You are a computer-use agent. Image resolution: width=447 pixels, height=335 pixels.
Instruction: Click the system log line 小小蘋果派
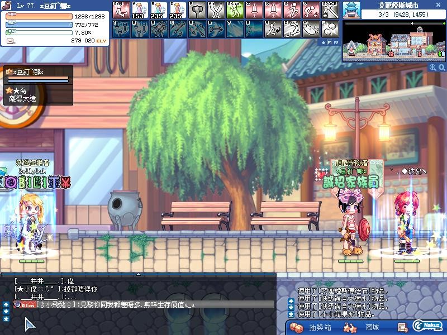tap(336, 314)
